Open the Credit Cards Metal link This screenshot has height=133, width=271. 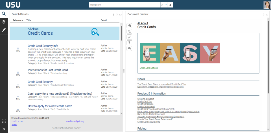(146, 107)
